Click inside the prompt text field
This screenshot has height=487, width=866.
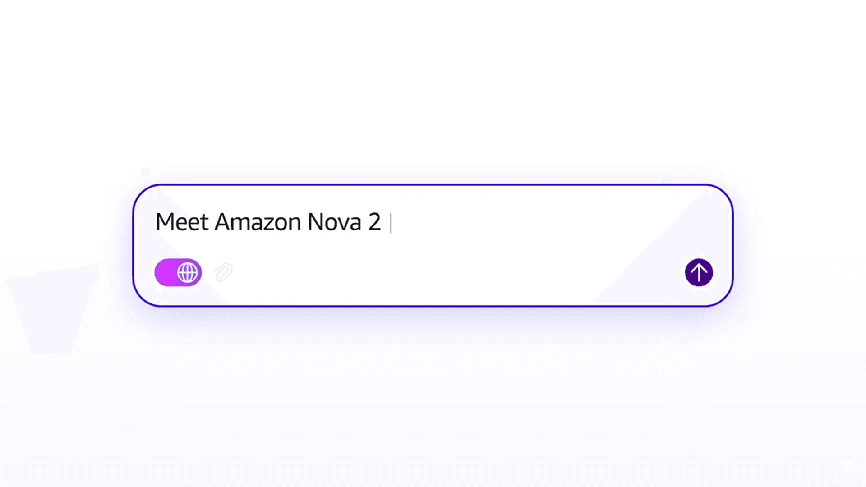tap(496, 222)
